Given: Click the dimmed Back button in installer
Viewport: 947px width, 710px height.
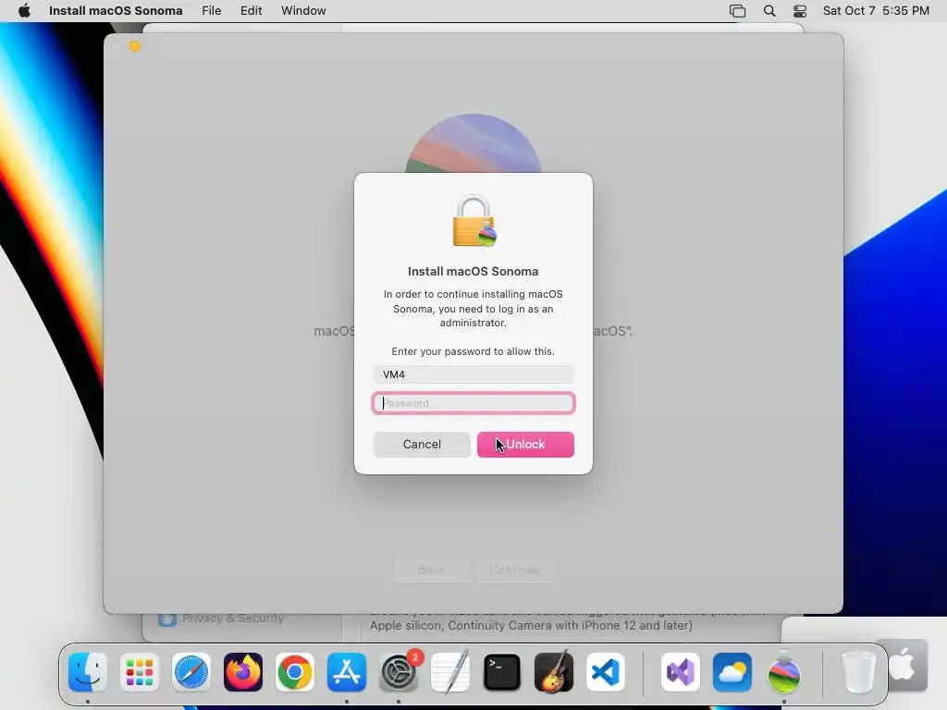Looking at the screenshot, I should [431, 569].
